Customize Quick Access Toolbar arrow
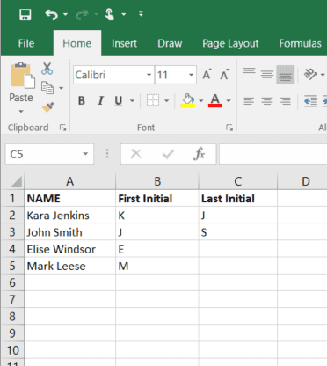327x366 pixels. pyautogui.click(x=141, y=14)
